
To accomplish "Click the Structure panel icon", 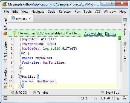I will (x=5, y=60).
